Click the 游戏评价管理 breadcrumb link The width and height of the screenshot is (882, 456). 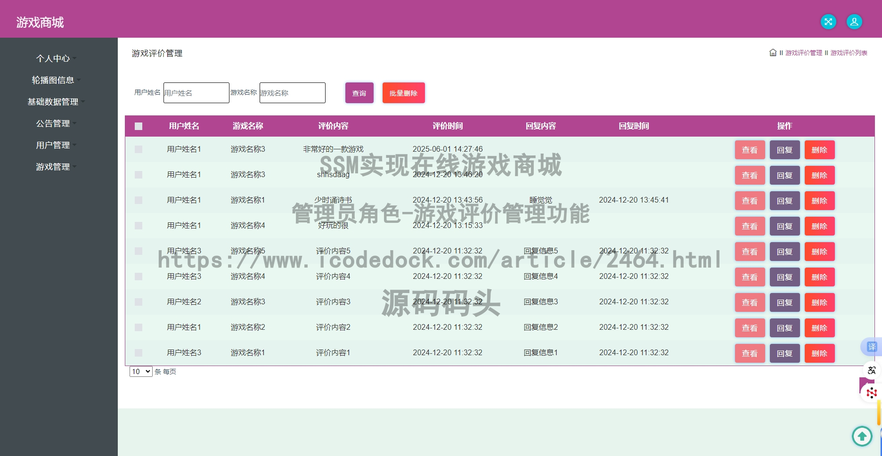(x=803, y=53)
